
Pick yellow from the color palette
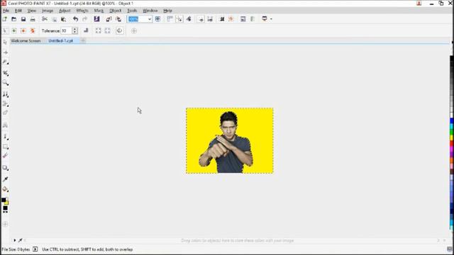452,138
